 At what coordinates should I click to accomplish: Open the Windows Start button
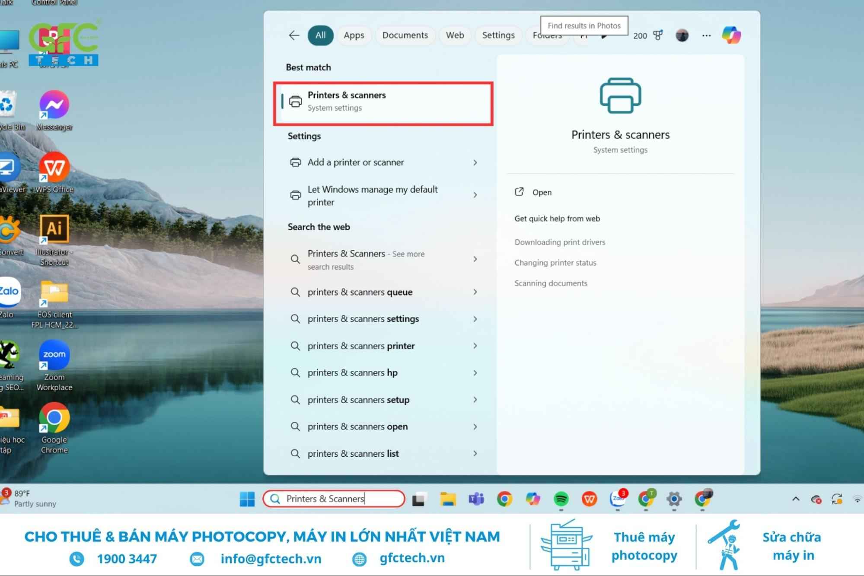pos(247,499)
